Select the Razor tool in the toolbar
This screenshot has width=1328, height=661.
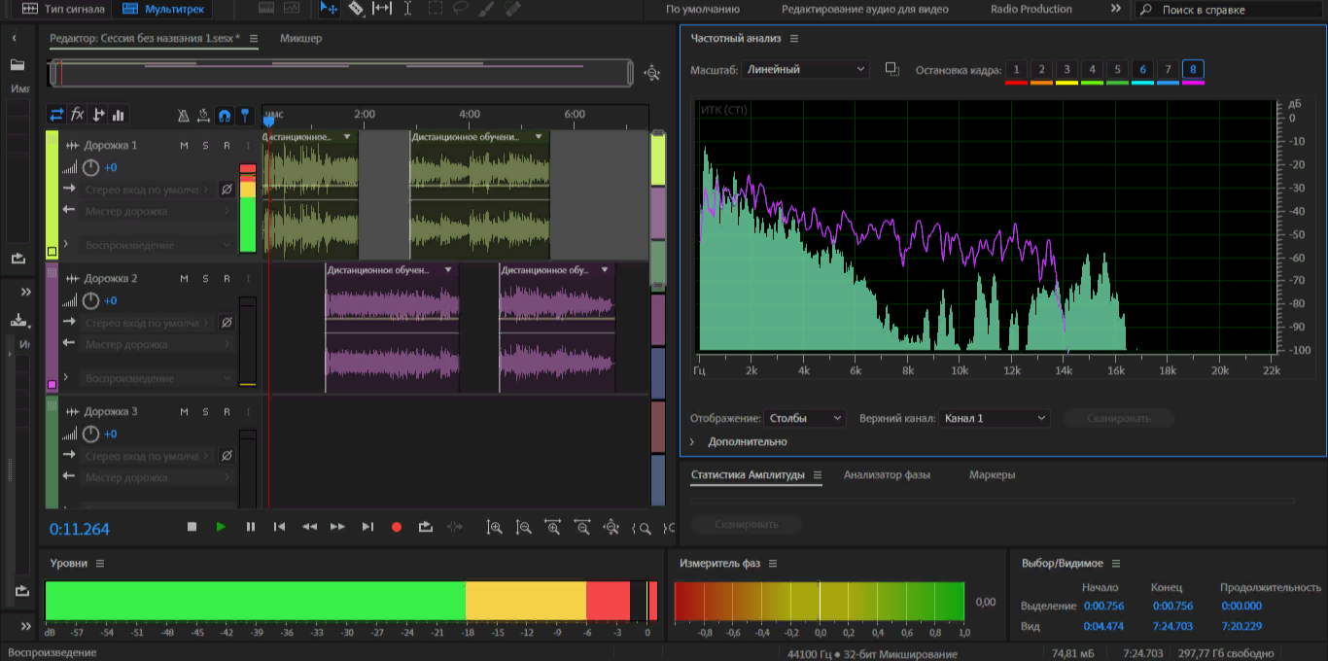(356, 9)
